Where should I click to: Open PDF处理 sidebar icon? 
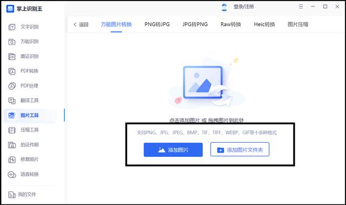(12, 86)
